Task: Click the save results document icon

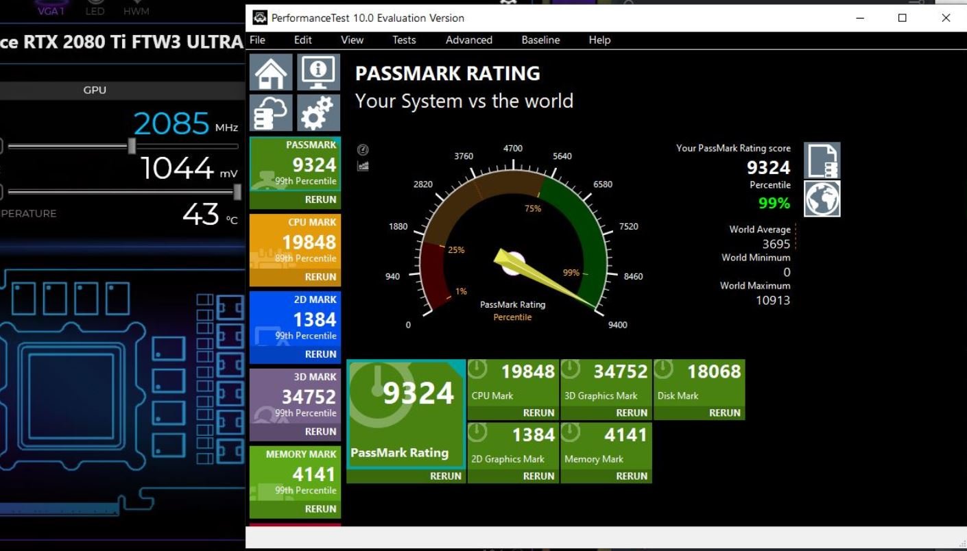Action: click(822, 160)
